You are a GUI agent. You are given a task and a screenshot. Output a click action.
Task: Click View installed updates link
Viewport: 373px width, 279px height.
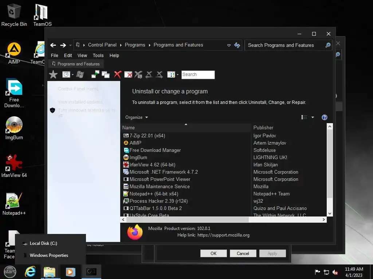point(80,102)
